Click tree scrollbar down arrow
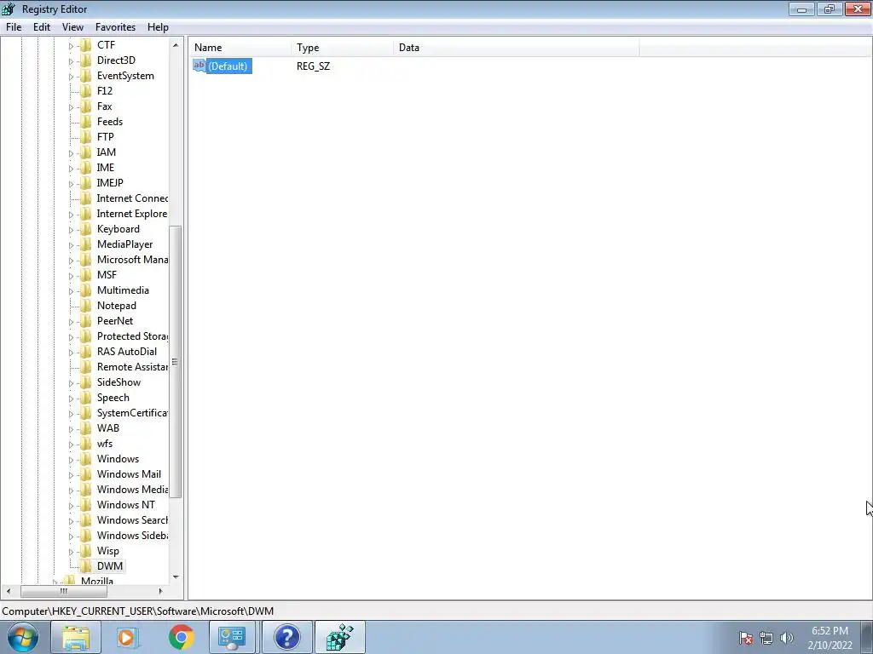 [x=176, y=577]
